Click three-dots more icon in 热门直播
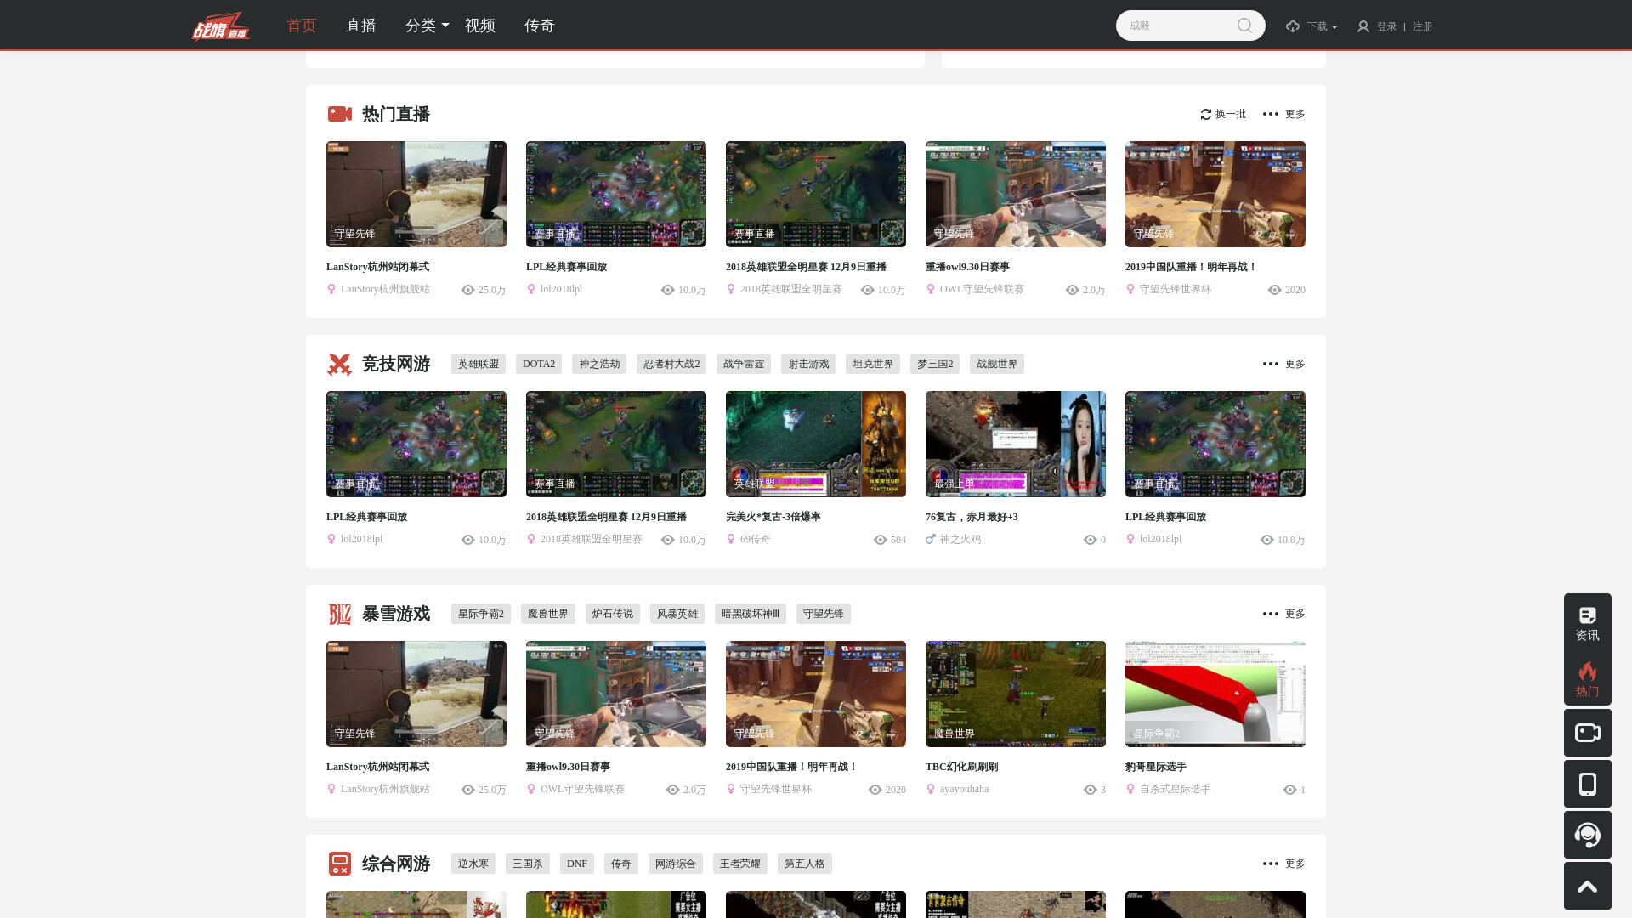The width and height of the screenshot is (1632, 918). (x=1271, y=114)
